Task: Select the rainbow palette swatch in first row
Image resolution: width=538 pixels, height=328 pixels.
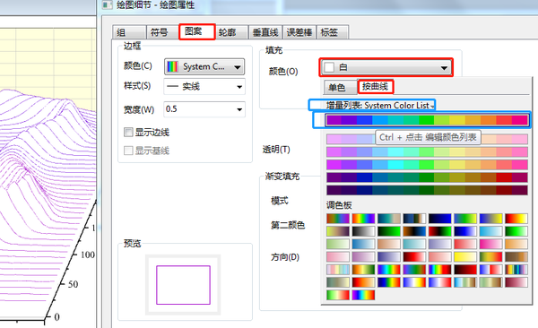Action: pyautogui.click(x=363, y=219)
